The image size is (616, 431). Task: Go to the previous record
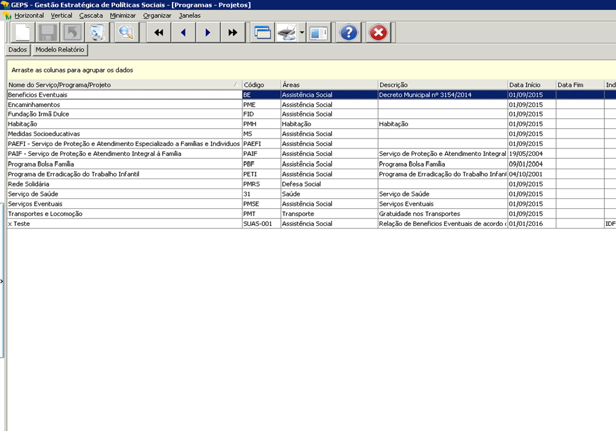pyautogui.click(x=184, y=33)
